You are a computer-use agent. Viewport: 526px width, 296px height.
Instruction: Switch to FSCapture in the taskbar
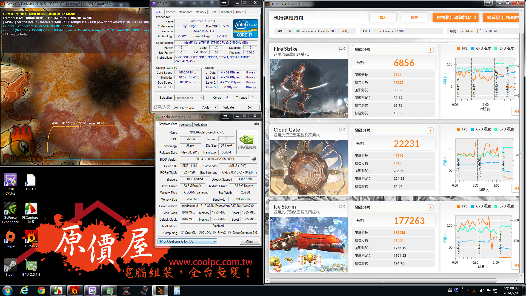[x=58, y=291]
